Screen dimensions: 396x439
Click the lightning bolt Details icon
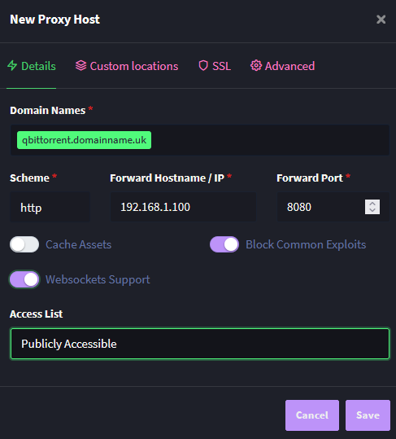12,65
